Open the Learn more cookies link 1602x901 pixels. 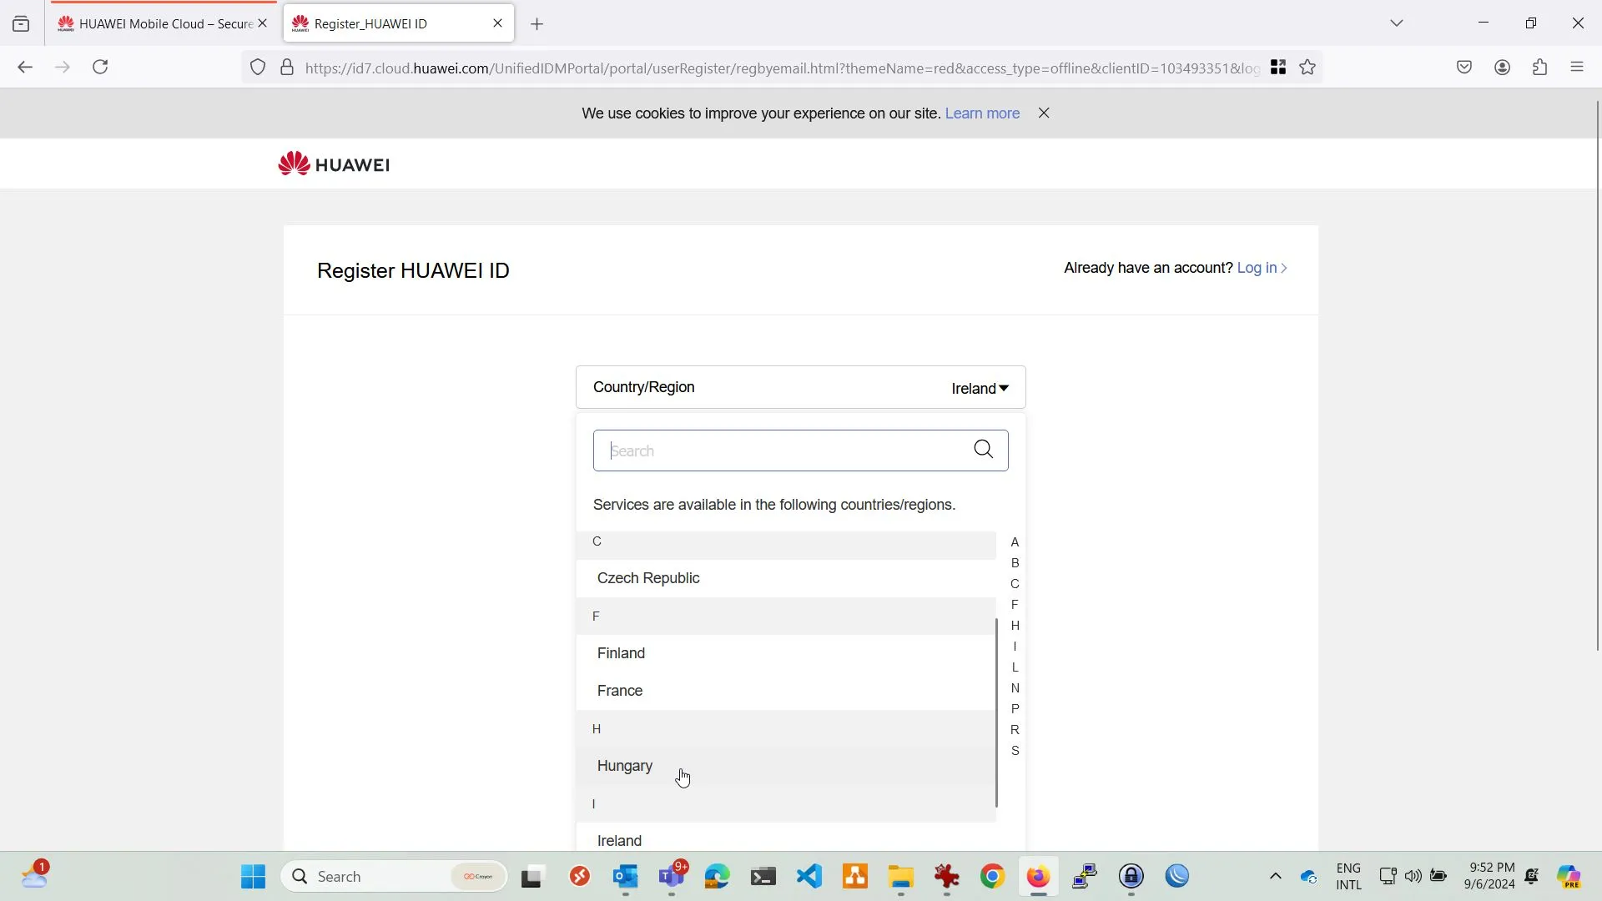[982, 113]
